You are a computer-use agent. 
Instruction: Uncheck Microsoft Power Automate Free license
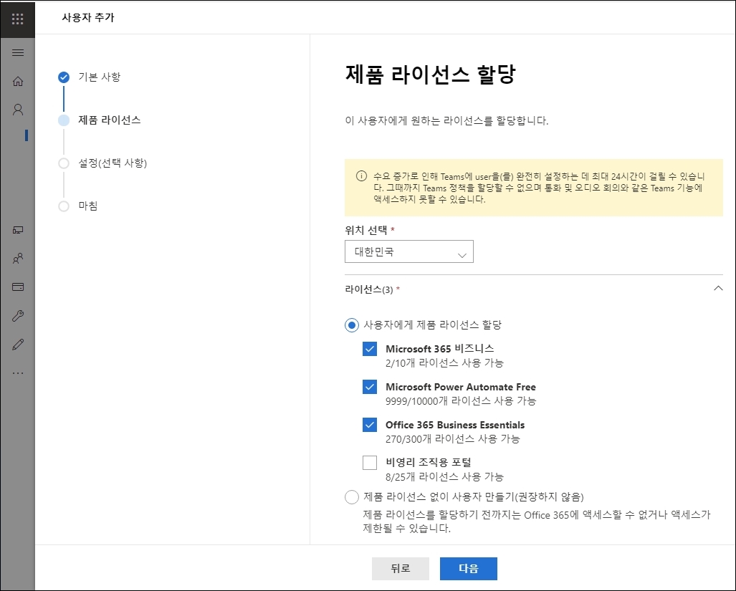370,387
